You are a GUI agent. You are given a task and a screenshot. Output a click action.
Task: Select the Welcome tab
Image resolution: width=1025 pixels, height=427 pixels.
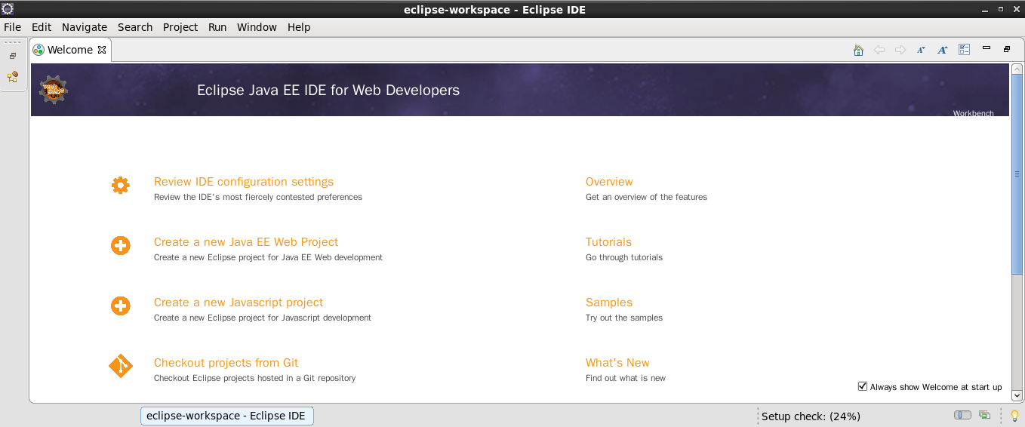coord(70,50)
